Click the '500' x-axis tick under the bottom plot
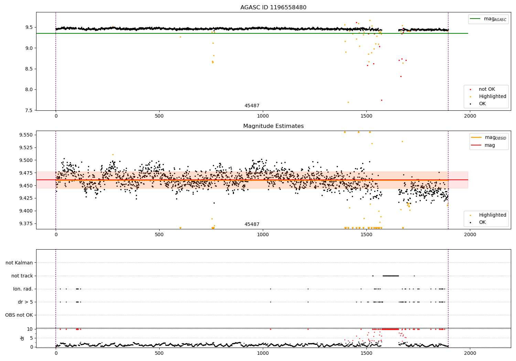 [159, 353]
